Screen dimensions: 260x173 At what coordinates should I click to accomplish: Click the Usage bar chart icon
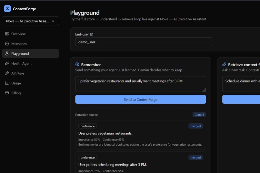7,83
